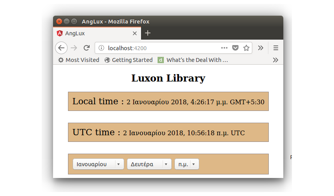
Task: Open the Ιανουαρίου month dropdown
Action: pos(98,164)
